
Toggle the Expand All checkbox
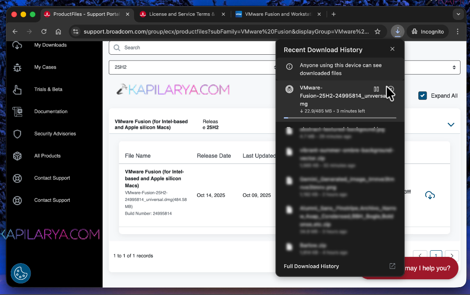(x=422, y=95)
